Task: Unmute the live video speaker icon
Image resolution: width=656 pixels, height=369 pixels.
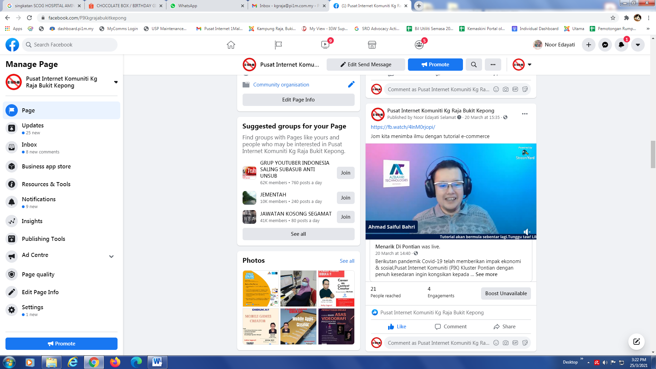Action: (x=527, y=232)
